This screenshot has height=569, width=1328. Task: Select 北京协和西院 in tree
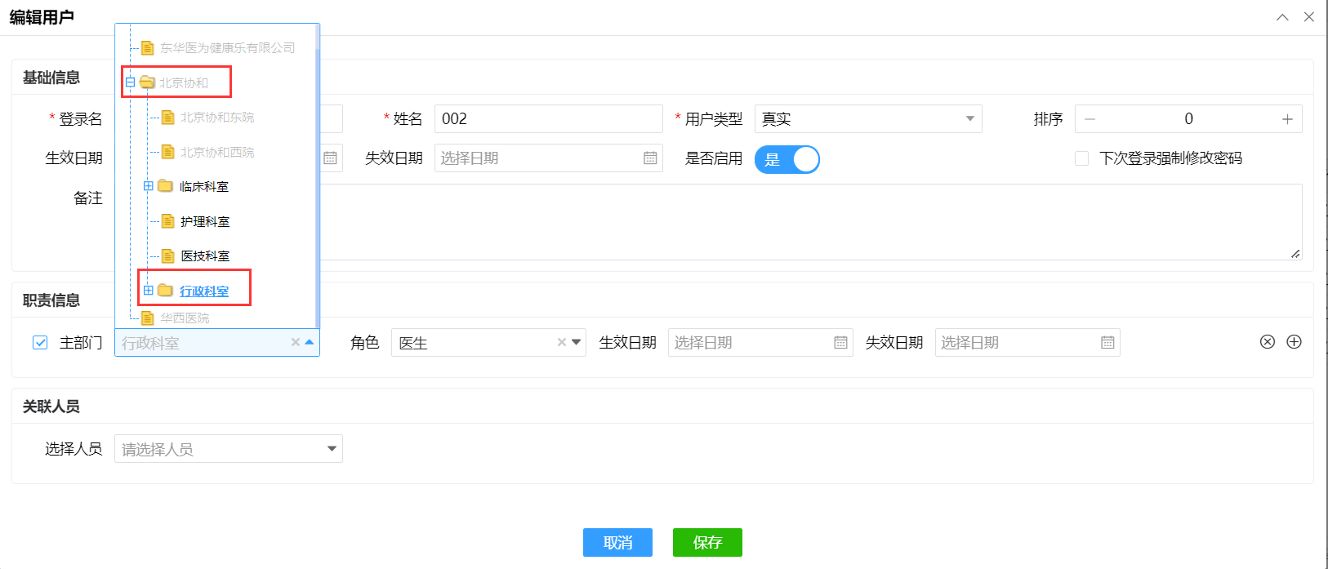pyautogui.click(x=217, y=153)
